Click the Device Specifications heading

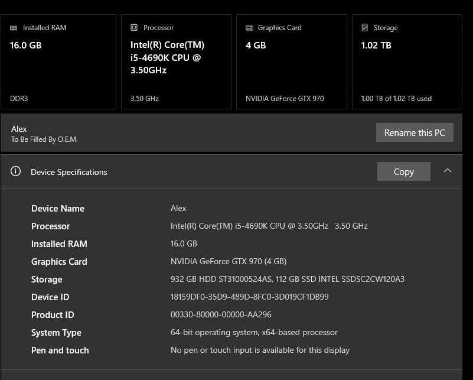pos(68,172)
